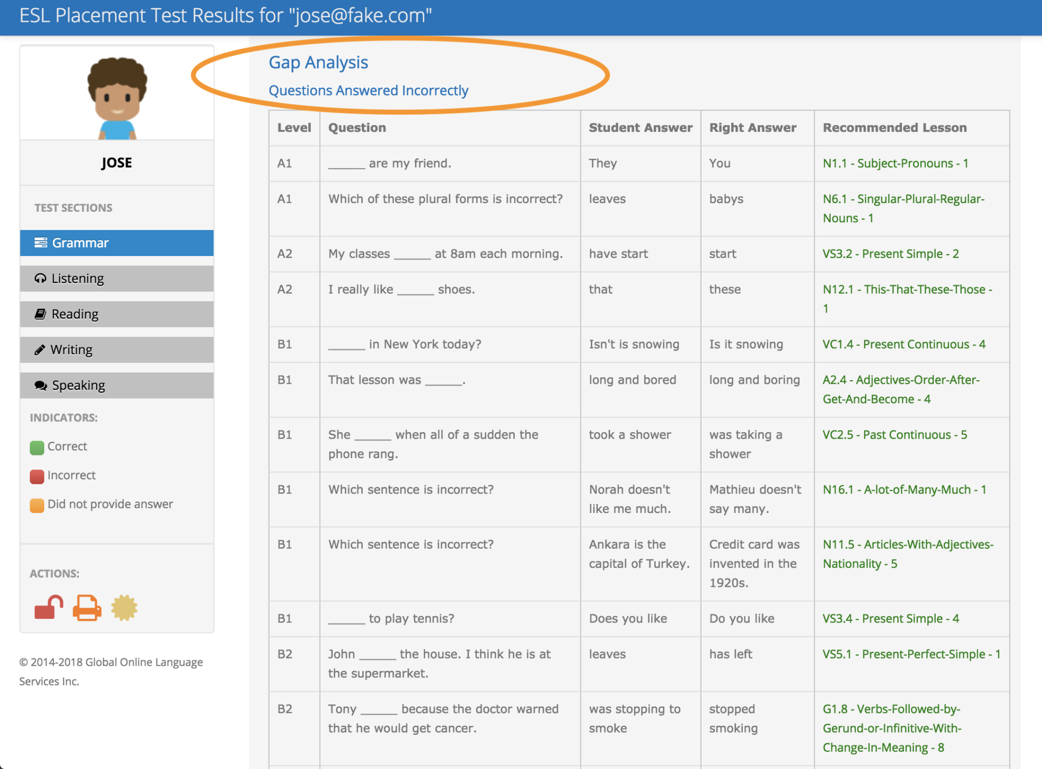Open lesson N1.1 Subject-Pronouns link
The image size is (1042, 769).
click(895, 163)
